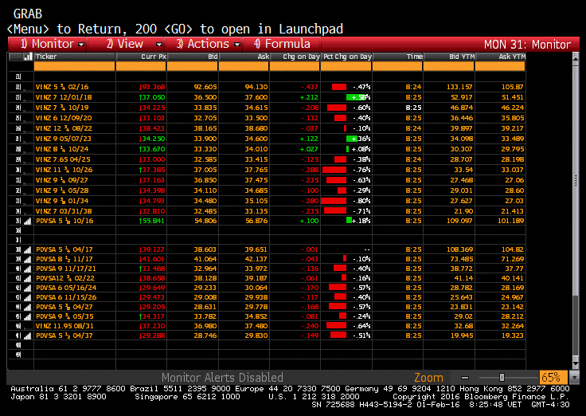The width and height of the screenshot is (586, 416).
Task: Open the chart icon for PDVSA 6 11/15/26
Action: point(28,297)
